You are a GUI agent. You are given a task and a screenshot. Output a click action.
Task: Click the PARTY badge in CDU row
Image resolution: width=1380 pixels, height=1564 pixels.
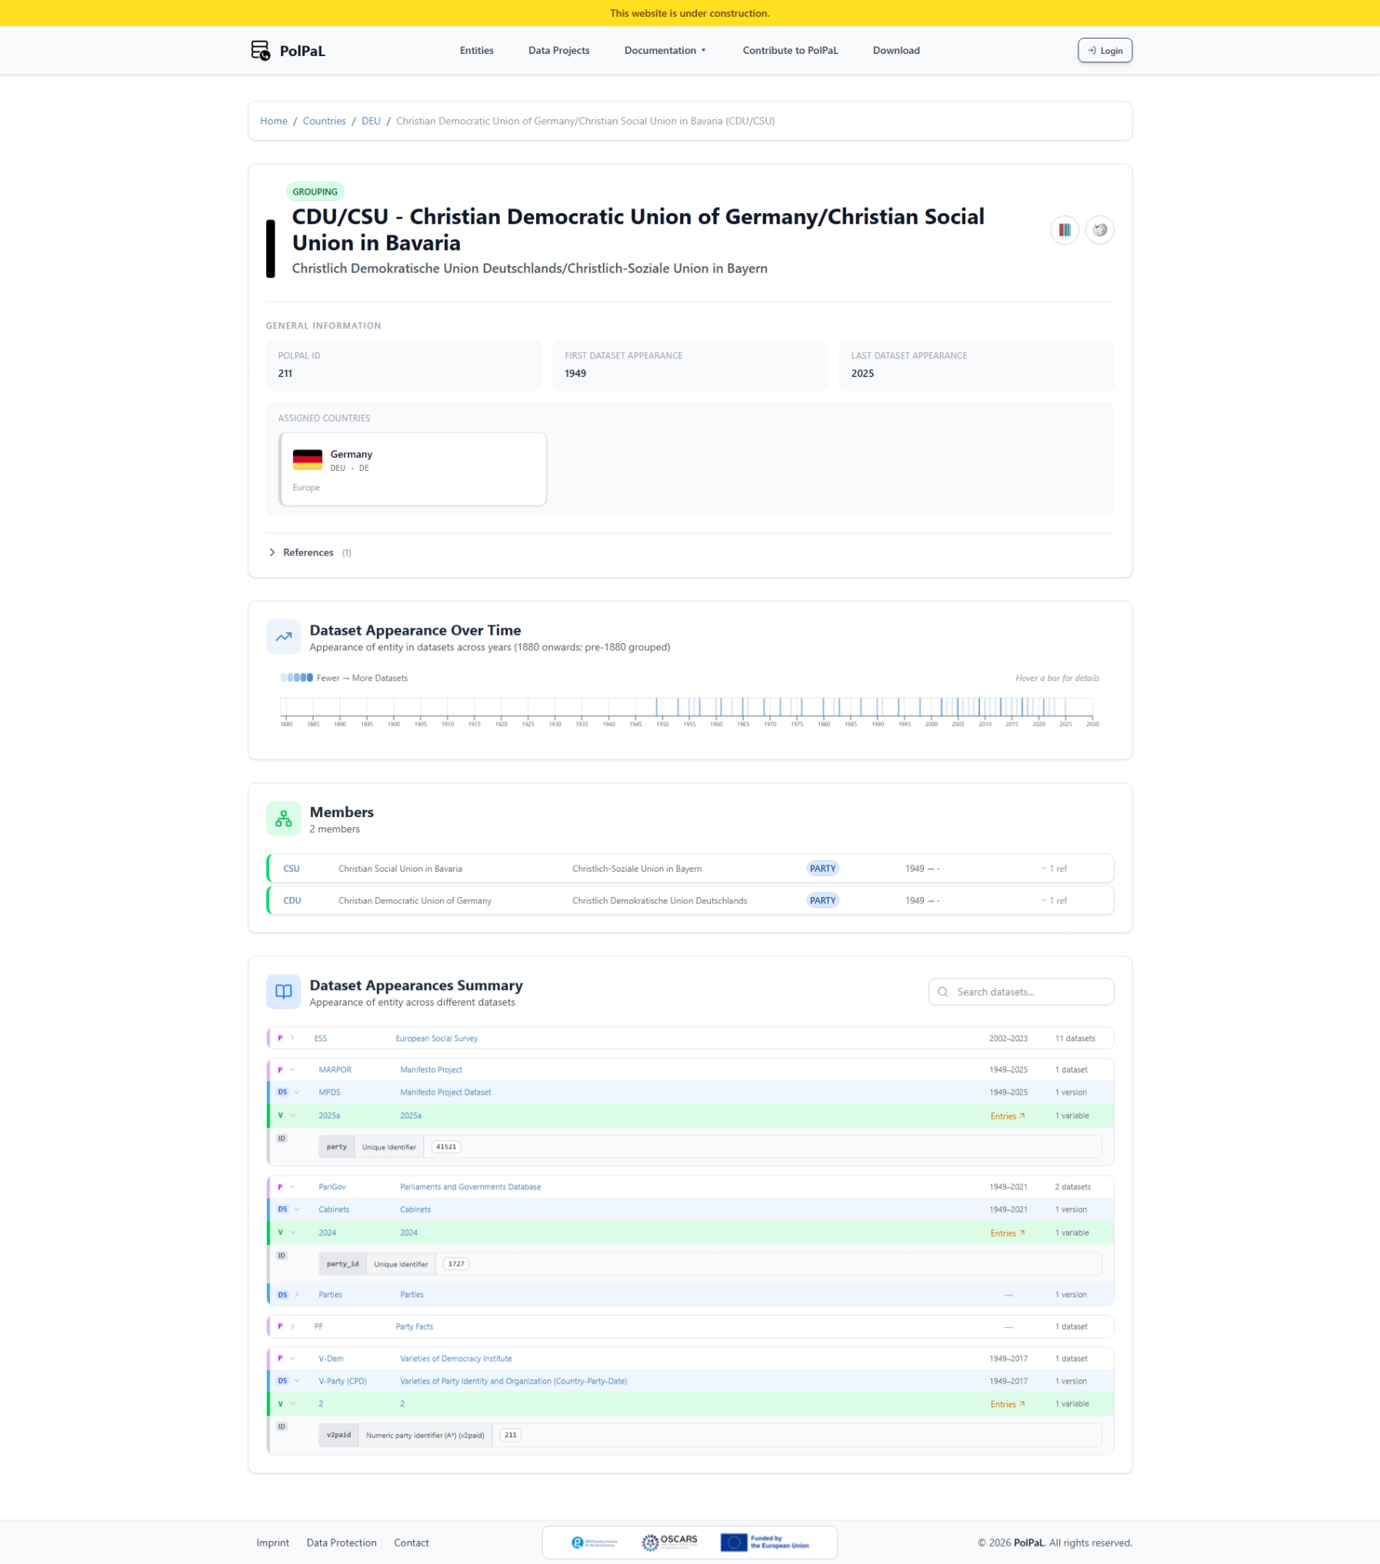(x=822, y=901)
